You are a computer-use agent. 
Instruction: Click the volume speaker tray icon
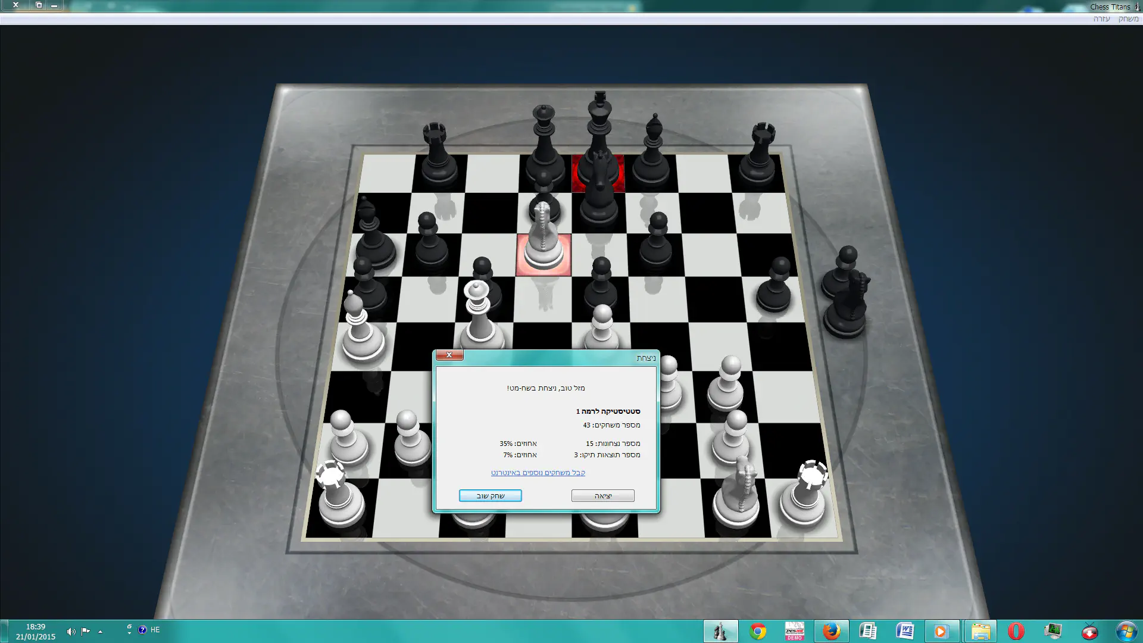(x=71, y=632)
